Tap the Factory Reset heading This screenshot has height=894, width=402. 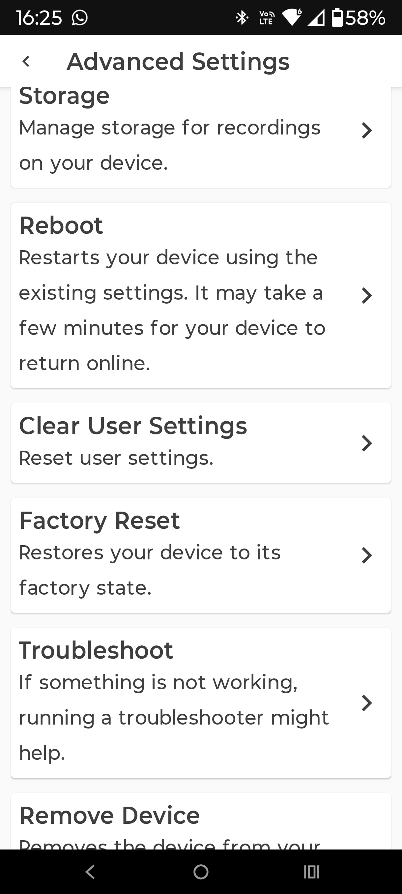[x=100, y=521]
